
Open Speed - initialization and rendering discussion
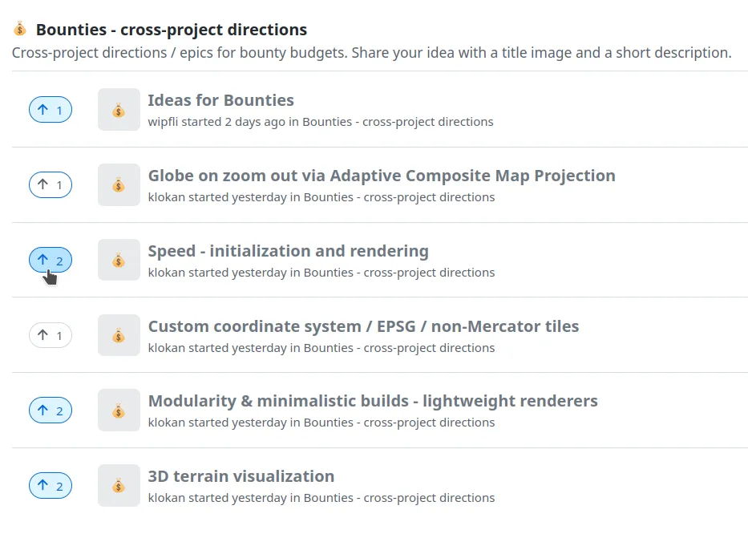[288, 251]
